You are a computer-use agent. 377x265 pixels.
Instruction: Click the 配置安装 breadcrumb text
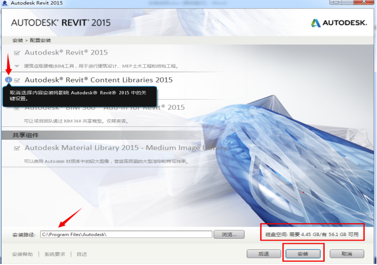pos(41,41)
